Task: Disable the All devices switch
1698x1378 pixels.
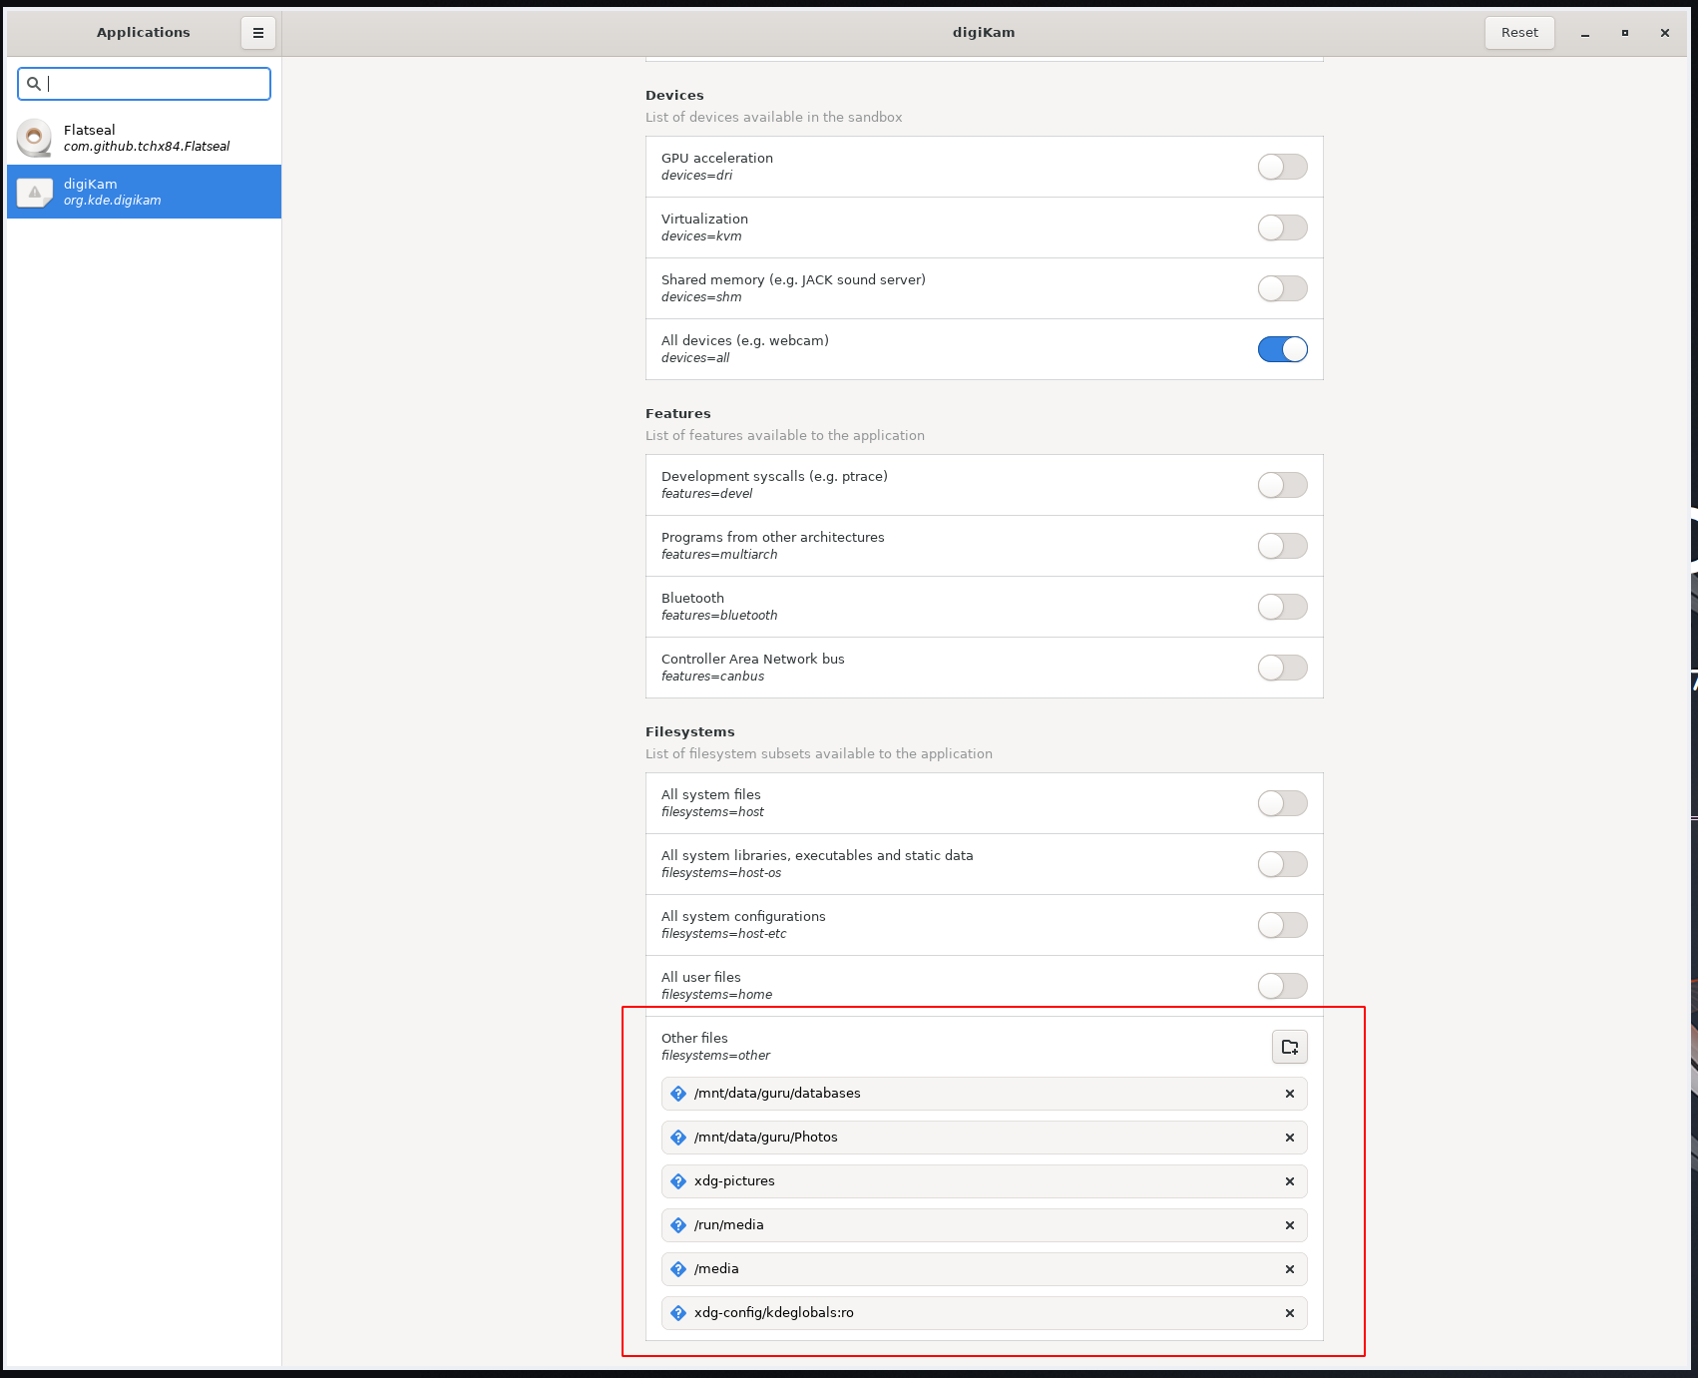Action: (x=1282, y=349)
